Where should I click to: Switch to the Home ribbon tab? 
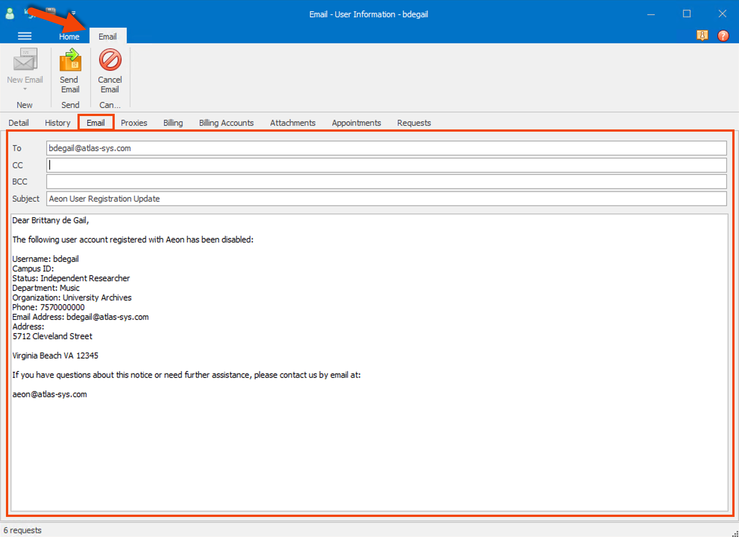pos(69,36)
